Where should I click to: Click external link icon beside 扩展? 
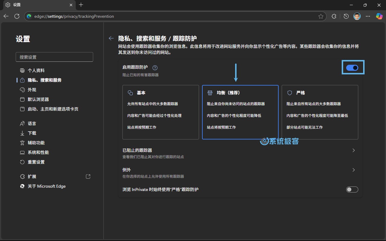pyautogui.click(x=88, y=177)
